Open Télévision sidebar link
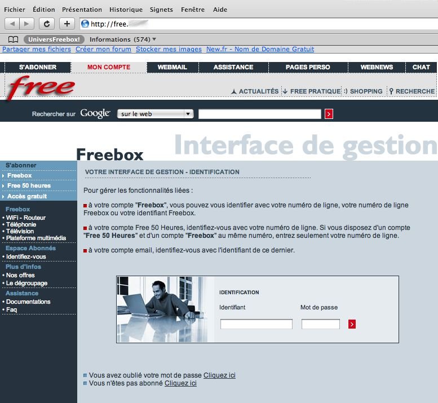This screenshot has width=438, height=403. [x=20, y=231]
